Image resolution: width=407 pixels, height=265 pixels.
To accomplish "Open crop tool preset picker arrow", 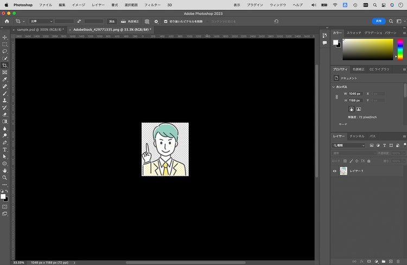I will tap(24, 22).
